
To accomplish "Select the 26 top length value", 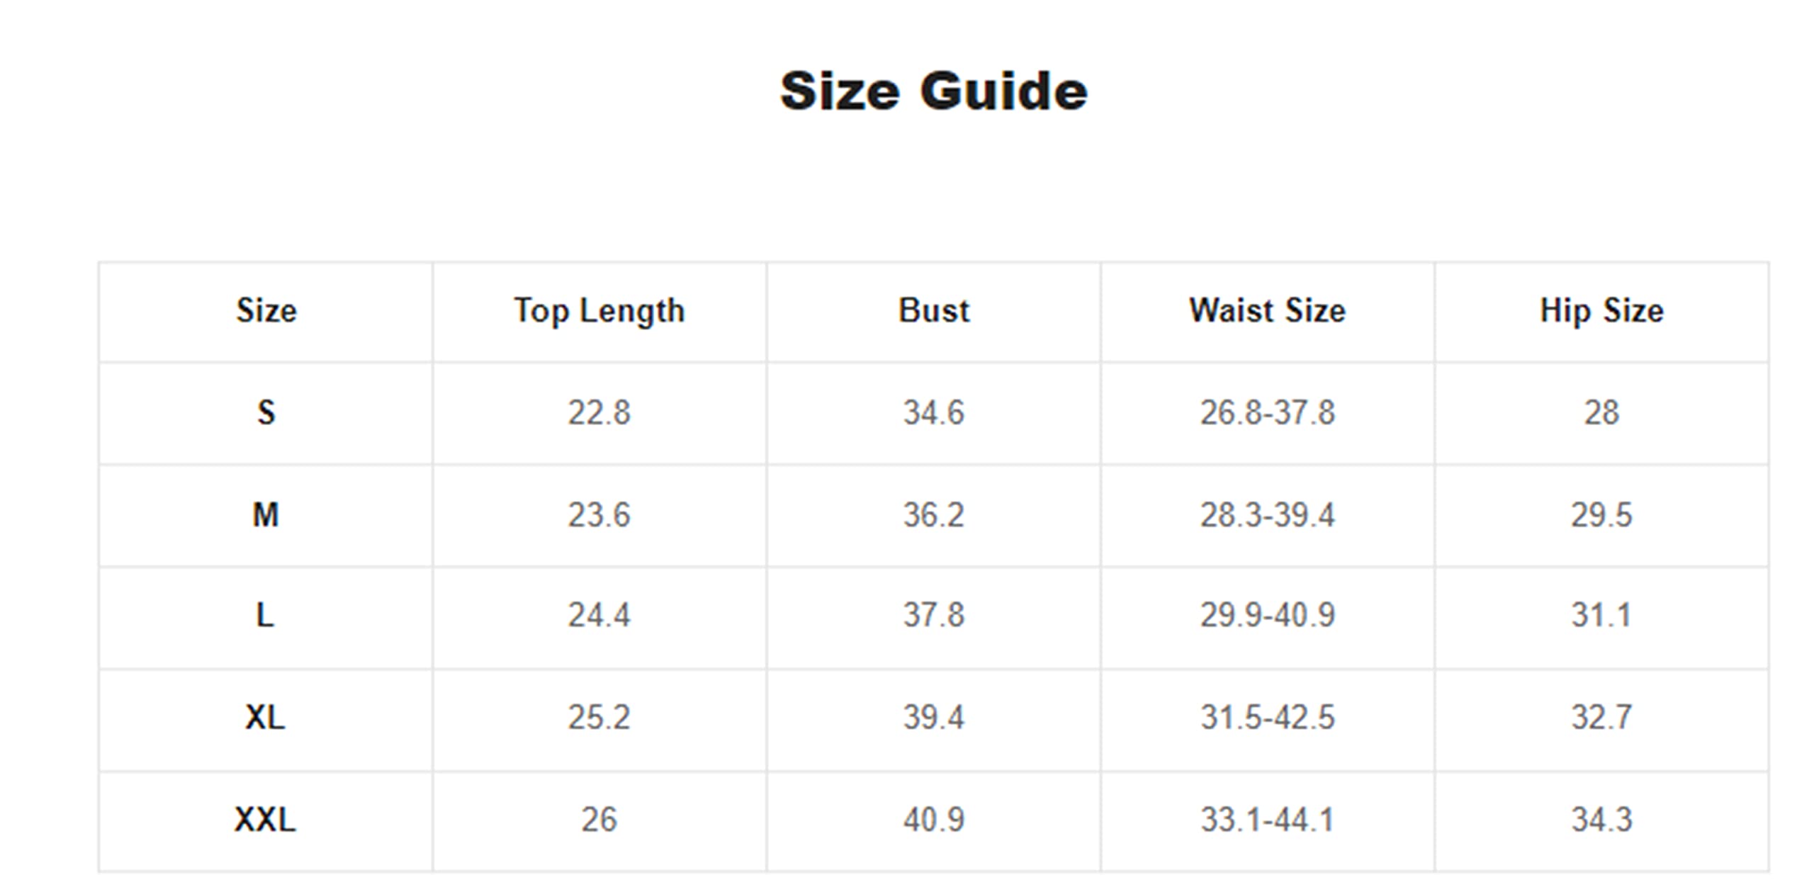I will pos(599,820).
